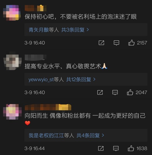152x155 pixels.
Task: Reply to the 保持初心 comment
Action: [116, 43]
